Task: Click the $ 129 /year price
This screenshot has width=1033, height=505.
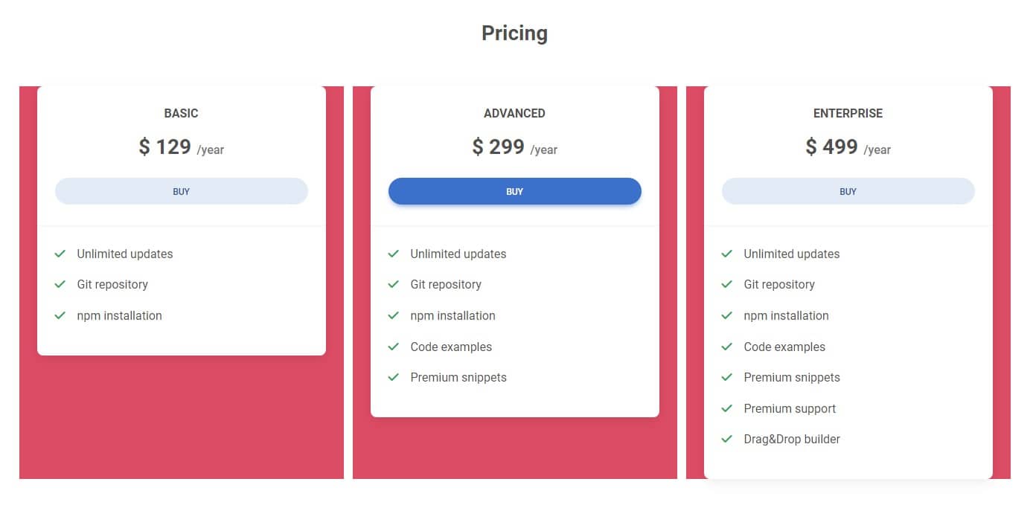Action: pyautogui.click(x=181, y=147)
